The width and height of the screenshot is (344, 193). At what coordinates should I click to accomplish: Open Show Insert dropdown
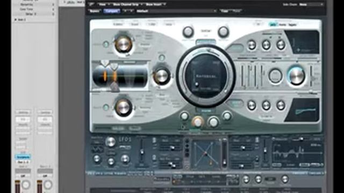(156, 4)
